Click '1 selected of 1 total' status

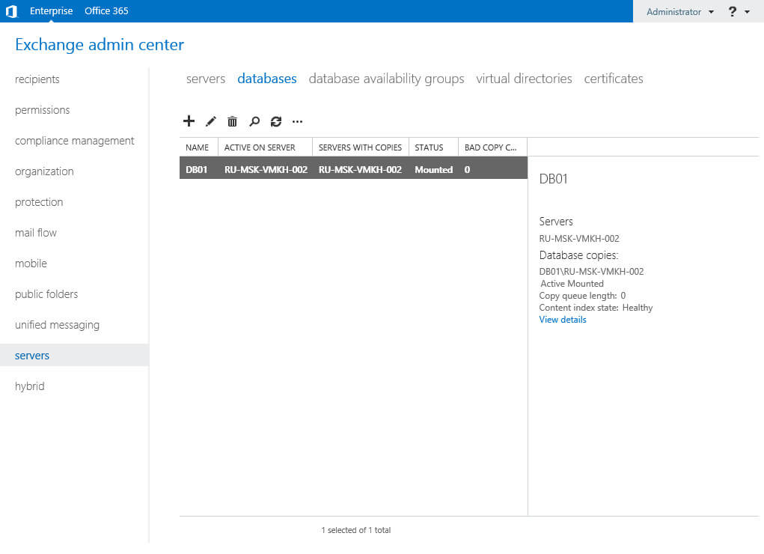(355, 530)
